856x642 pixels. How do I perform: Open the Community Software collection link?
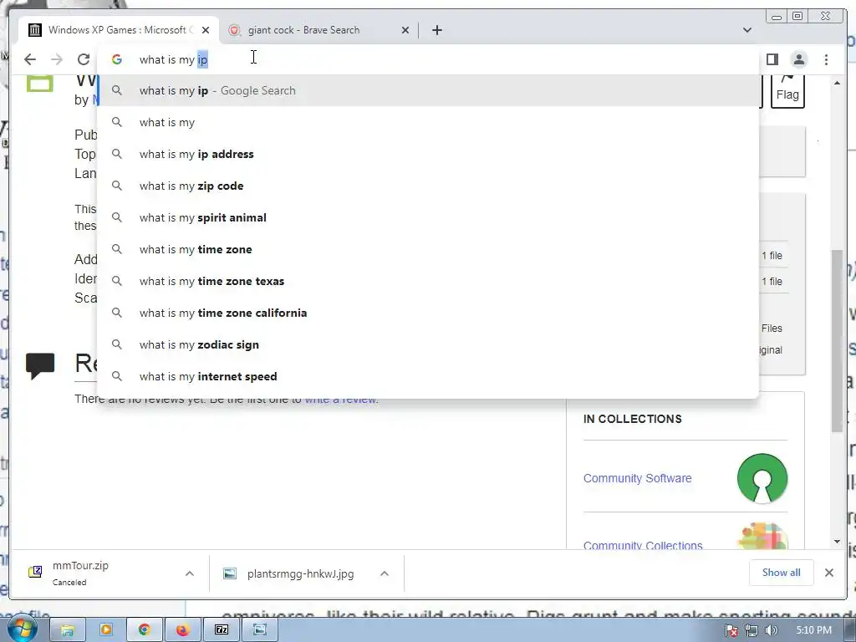[637, 478]
